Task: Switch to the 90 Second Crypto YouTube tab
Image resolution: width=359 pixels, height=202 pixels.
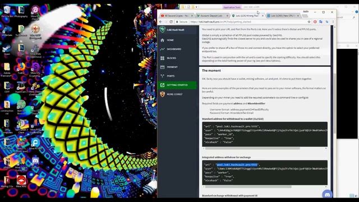Action: [x=176, y=16]
